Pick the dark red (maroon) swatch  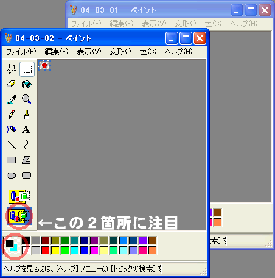coord(46,241)
